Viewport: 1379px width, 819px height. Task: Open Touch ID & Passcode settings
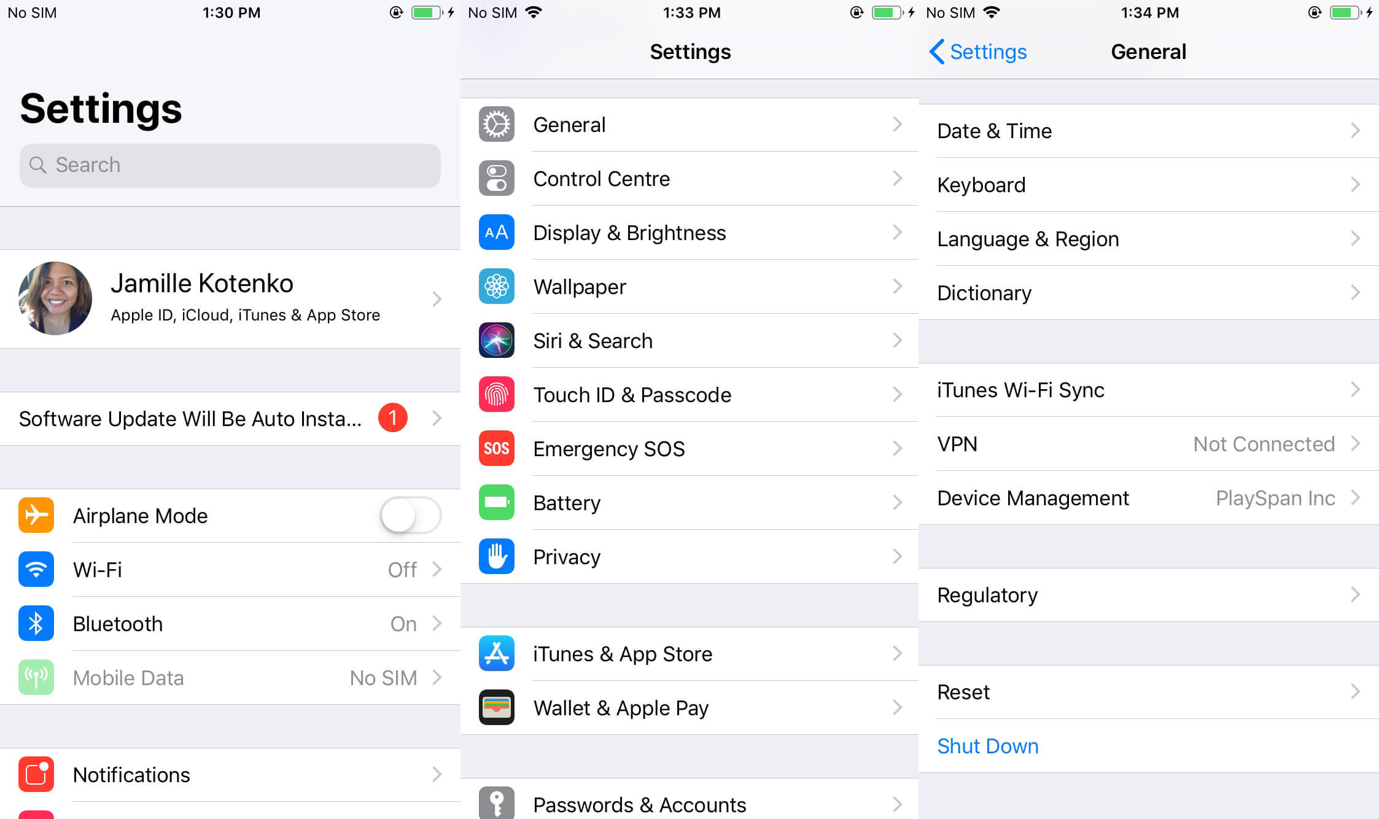pyautogui.click(x=689, y=394)
